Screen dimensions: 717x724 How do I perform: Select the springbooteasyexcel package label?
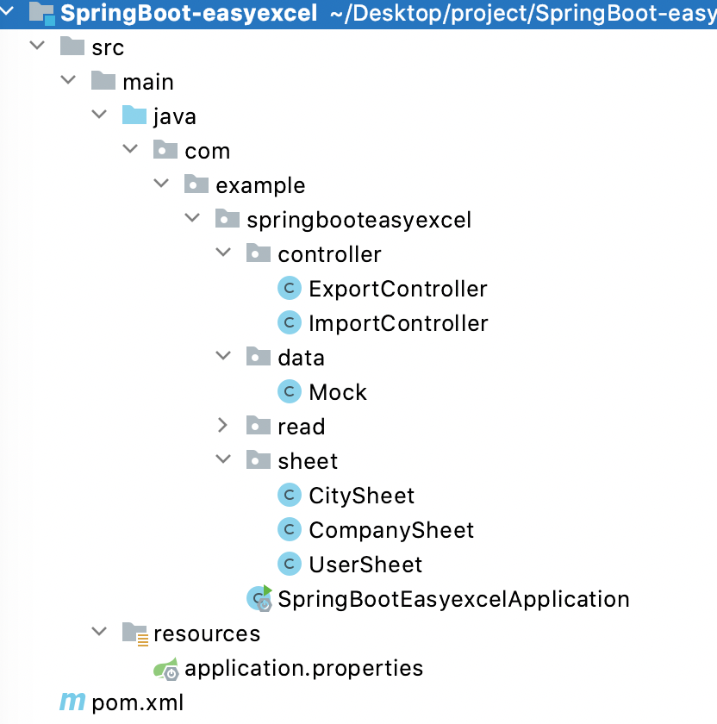(359, 220)
